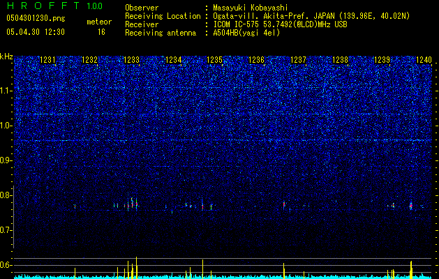Click the kHz axis unit label
The width and height of the screenshot is (439, 279).
(x=6, y=56)
